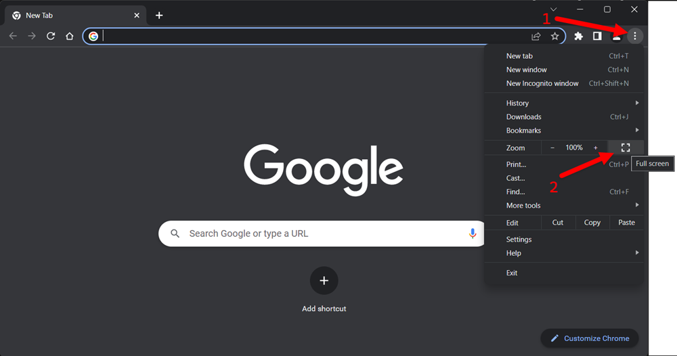Screen dimensions: 677x356
Task: Click the voice search microphone icon
Action: tap(473, 233)
